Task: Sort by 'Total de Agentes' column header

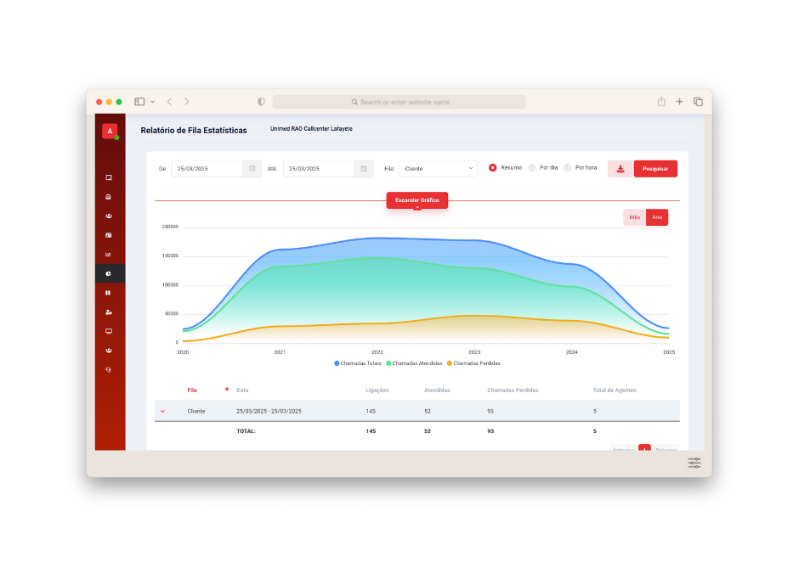Action: 615,390
